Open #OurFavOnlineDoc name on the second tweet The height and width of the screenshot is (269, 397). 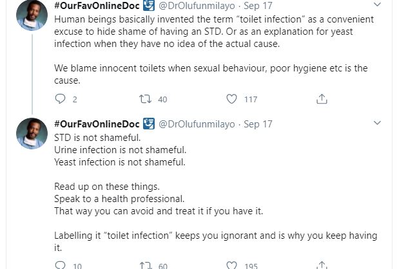point(95,123)
